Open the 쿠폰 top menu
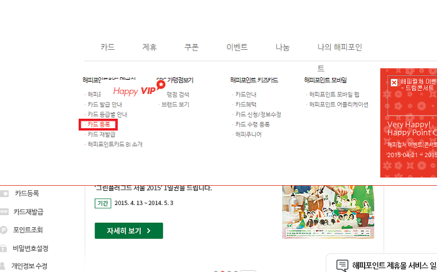The width and height of the screenshot is (437, 272). (191, 47)
